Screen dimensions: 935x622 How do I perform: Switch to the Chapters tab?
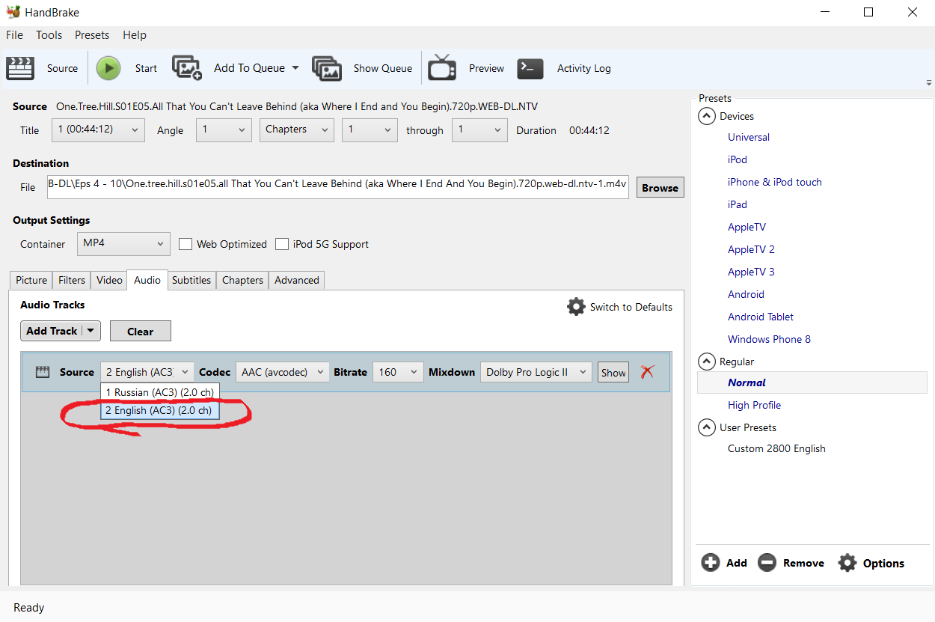(x=242, y=280)
